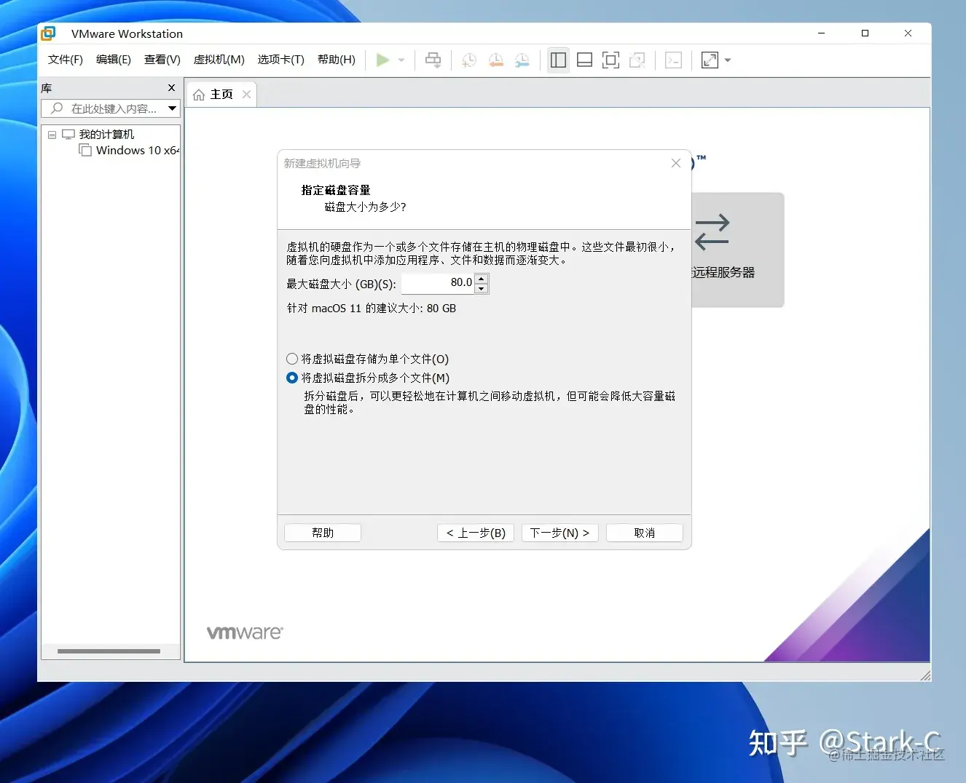The width and height of the screenshot is (966, 783).
Task: Click the 远程服务器 connect tile
Action: (x=737, y=250)
